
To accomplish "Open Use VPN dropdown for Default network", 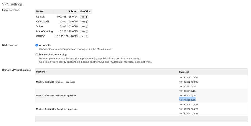I will 84,17.
